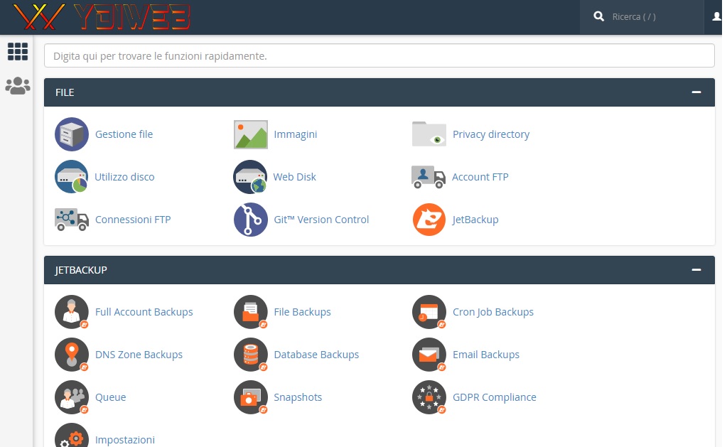727x447 pixels.
Task: Open user manager icon in sidebar
Action: pos(17,86)
